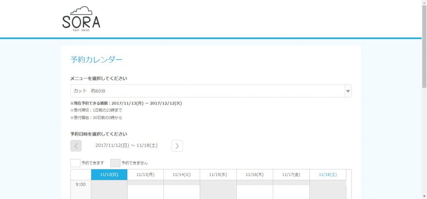The width and height of the screenshot is (427, 199).
Task: Book the 9:00 slot on 11/13(月)
Action: click(x=146, y=192)
